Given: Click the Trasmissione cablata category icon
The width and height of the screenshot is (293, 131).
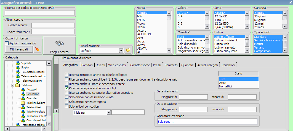Looking at the screenshot, I should tap(18, 125).
